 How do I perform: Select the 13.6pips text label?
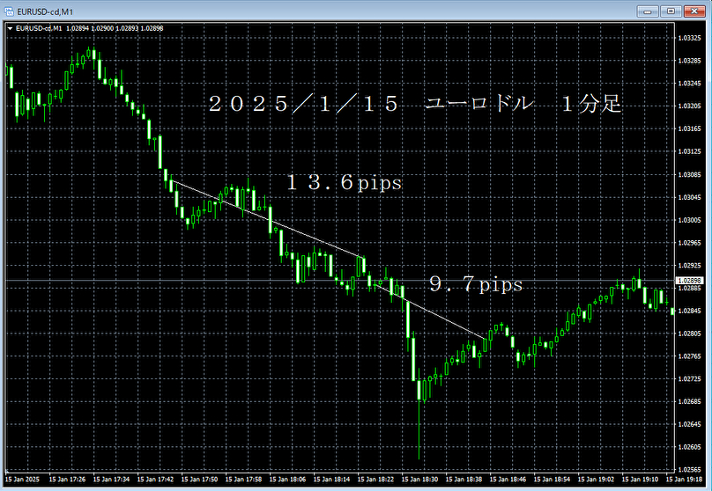click(x=344, y=182)
